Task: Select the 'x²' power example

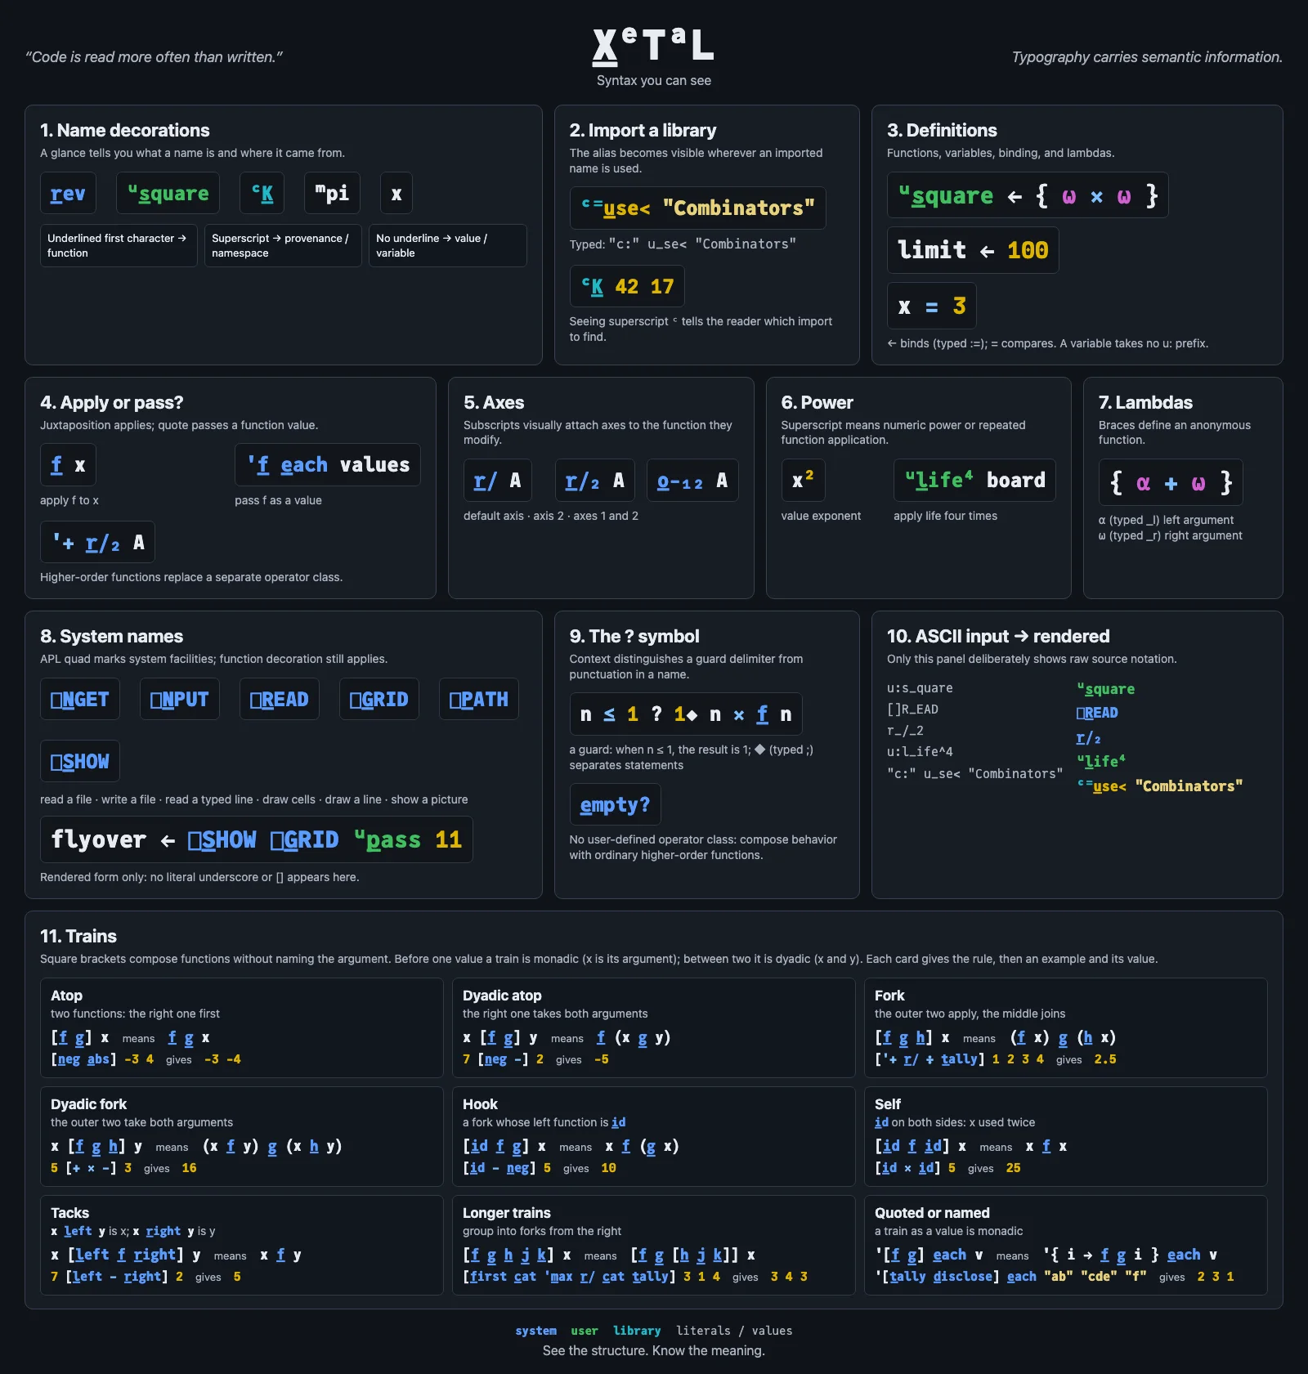Action: (803, 480)
